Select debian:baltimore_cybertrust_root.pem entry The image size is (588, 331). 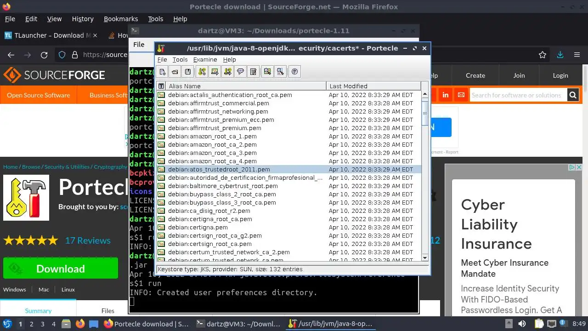(x=289, y=186)
